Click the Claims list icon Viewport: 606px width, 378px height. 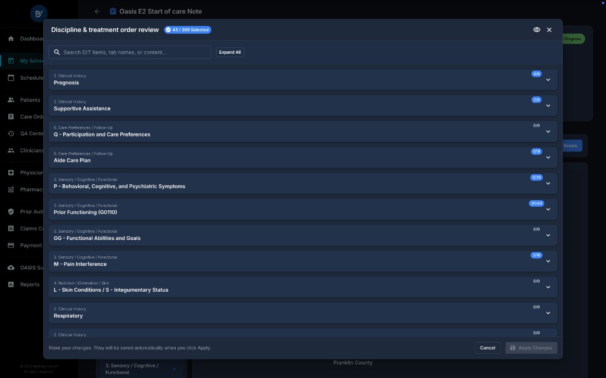11,229
